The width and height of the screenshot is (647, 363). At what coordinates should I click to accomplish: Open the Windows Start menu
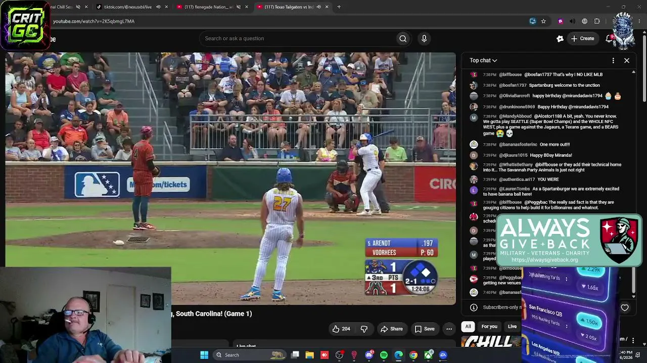click(204, 355)
